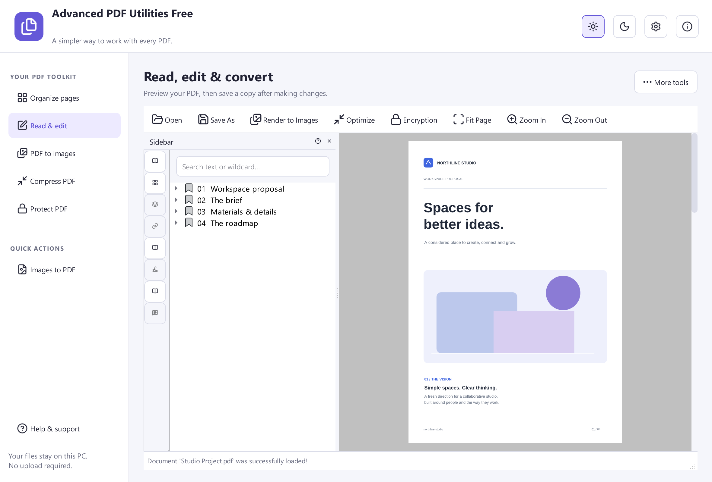
Task: Click the PDF viewer vertical scrollbar
Action: 694,173
